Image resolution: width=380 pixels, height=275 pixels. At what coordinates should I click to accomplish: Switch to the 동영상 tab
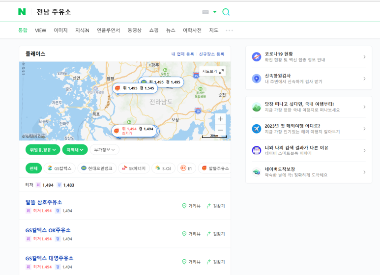pos(135,30)
